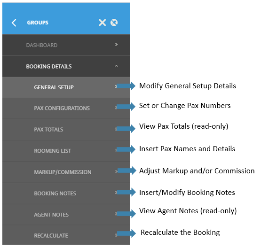The image size is (261, 248).
Task: Select the GENERAL SETUP menu item
Action: coord(66,87)
